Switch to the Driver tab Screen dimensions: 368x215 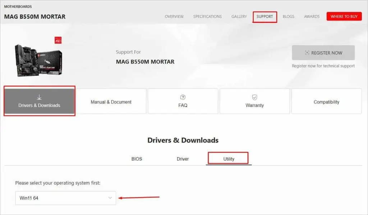click(183, 159)
